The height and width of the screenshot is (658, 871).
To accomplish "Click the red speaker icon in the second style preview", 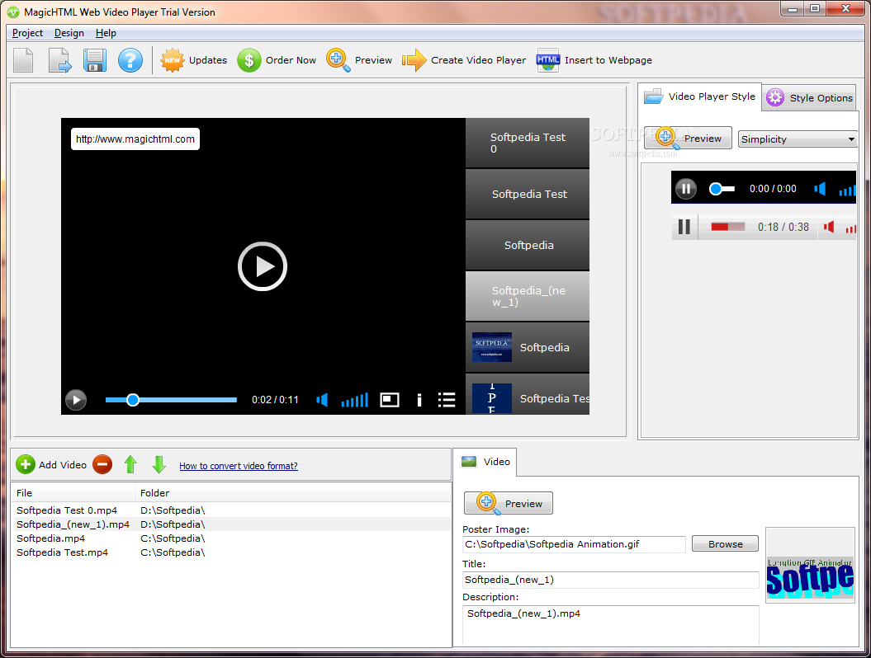I will [830, 227].
